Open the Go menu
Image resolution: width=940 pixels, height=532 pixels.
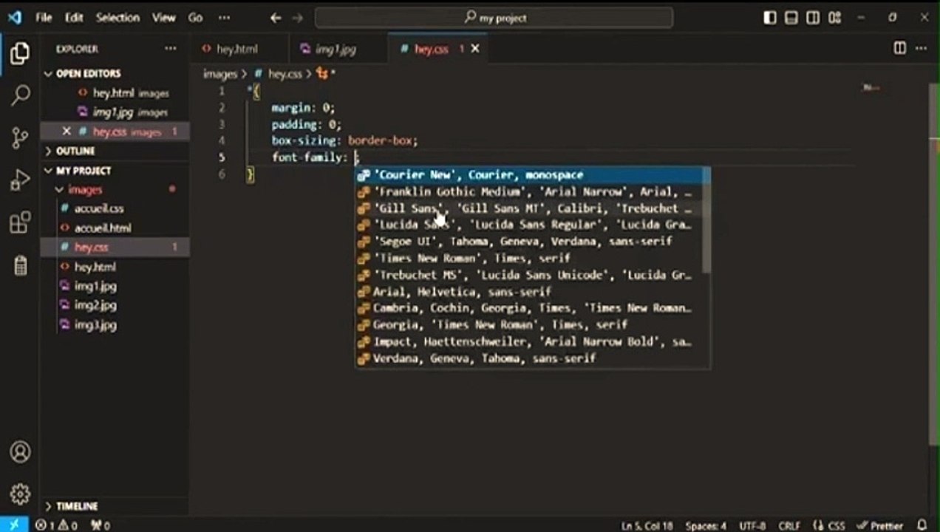click(x=195, y=18)
